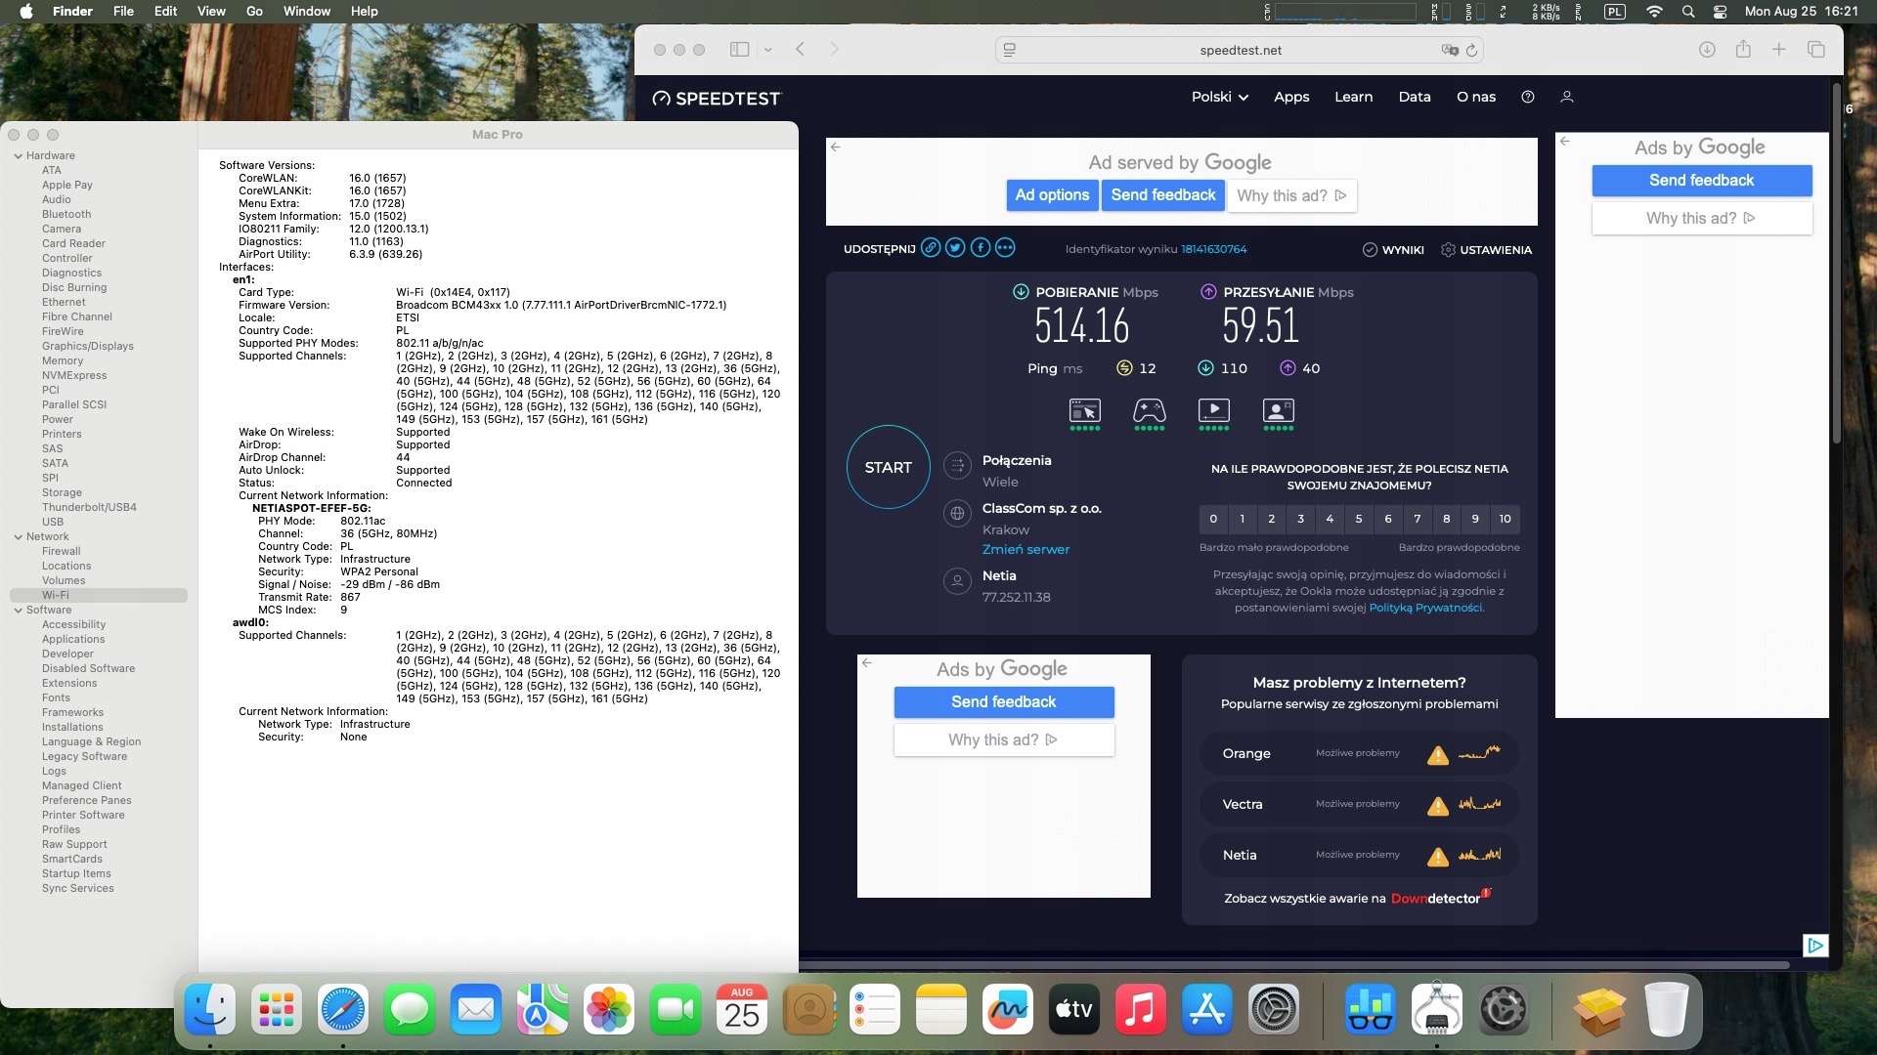Share the result via Twitter icon
This screenshot has width=1877, height=1055.
pyautogui.click(x=955, y=248)
